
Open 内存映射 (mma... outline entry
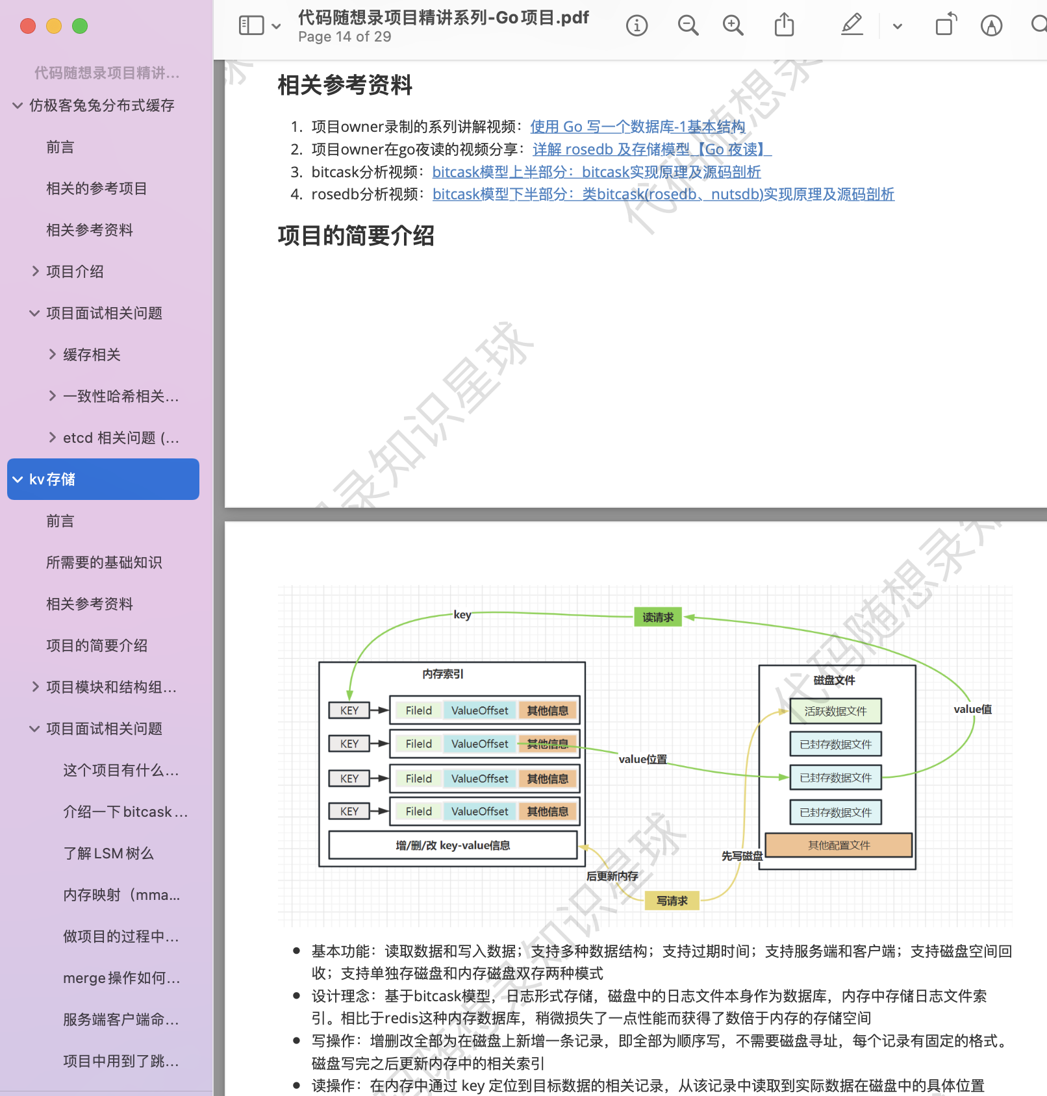click(x=121, y=895)
